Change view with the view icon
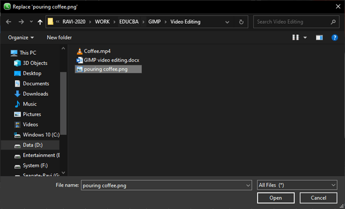Screen dimensions: 345x209 click(296, 38)
